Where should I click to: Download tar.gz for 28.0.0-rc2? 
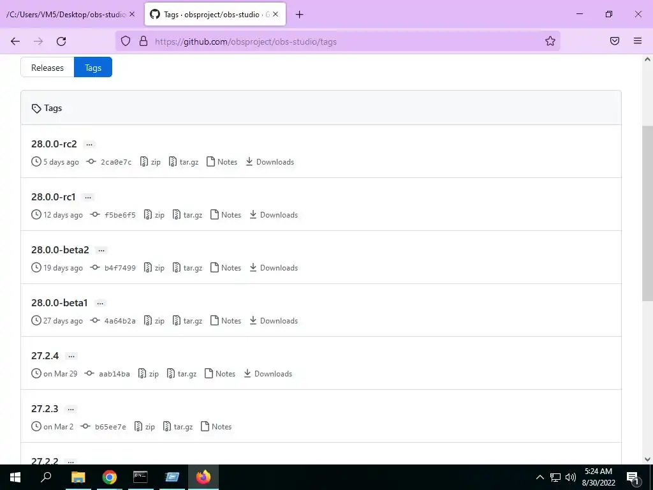[184, 161]
